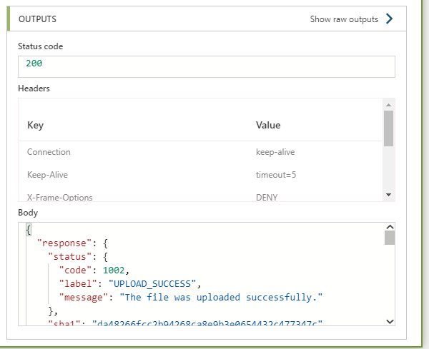Open the Show raw outputs link
429x349 pixels.
[x=344, y=19]
